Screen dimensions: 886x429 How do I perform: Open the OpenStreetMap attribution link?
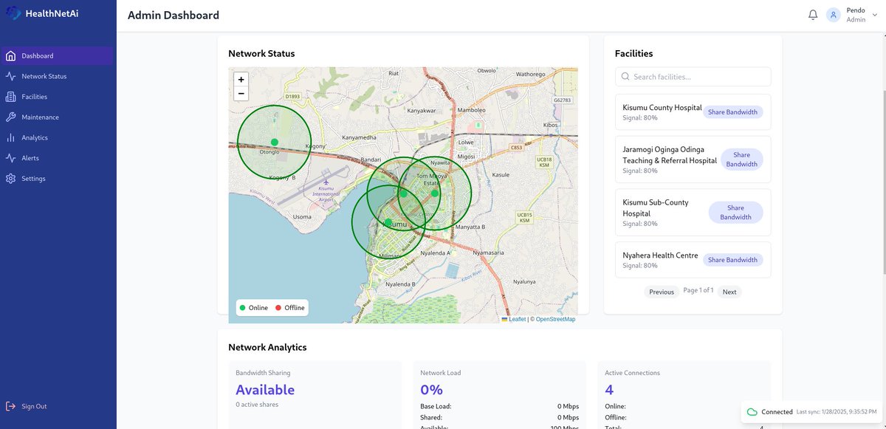pos(555,319)
